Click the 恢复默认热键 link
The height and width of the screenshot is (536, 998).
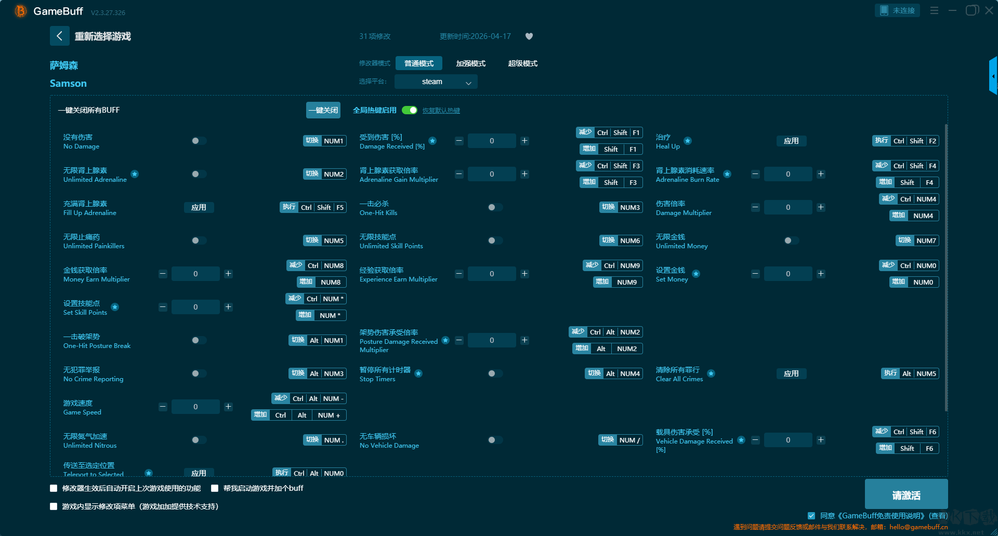441,111
